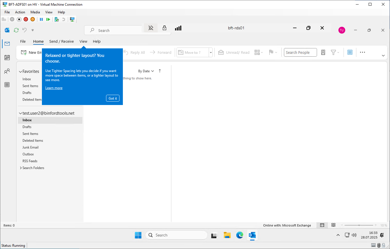390x249 pixels.
Task: Open Customize Quick Access Toolbar dropdown
Action: [32, 30]
